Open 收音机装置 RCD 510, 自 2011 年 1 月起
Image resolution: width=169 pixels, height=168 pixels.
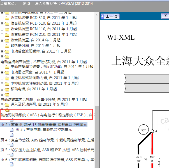pyautogui.click(x=43, y=23)
